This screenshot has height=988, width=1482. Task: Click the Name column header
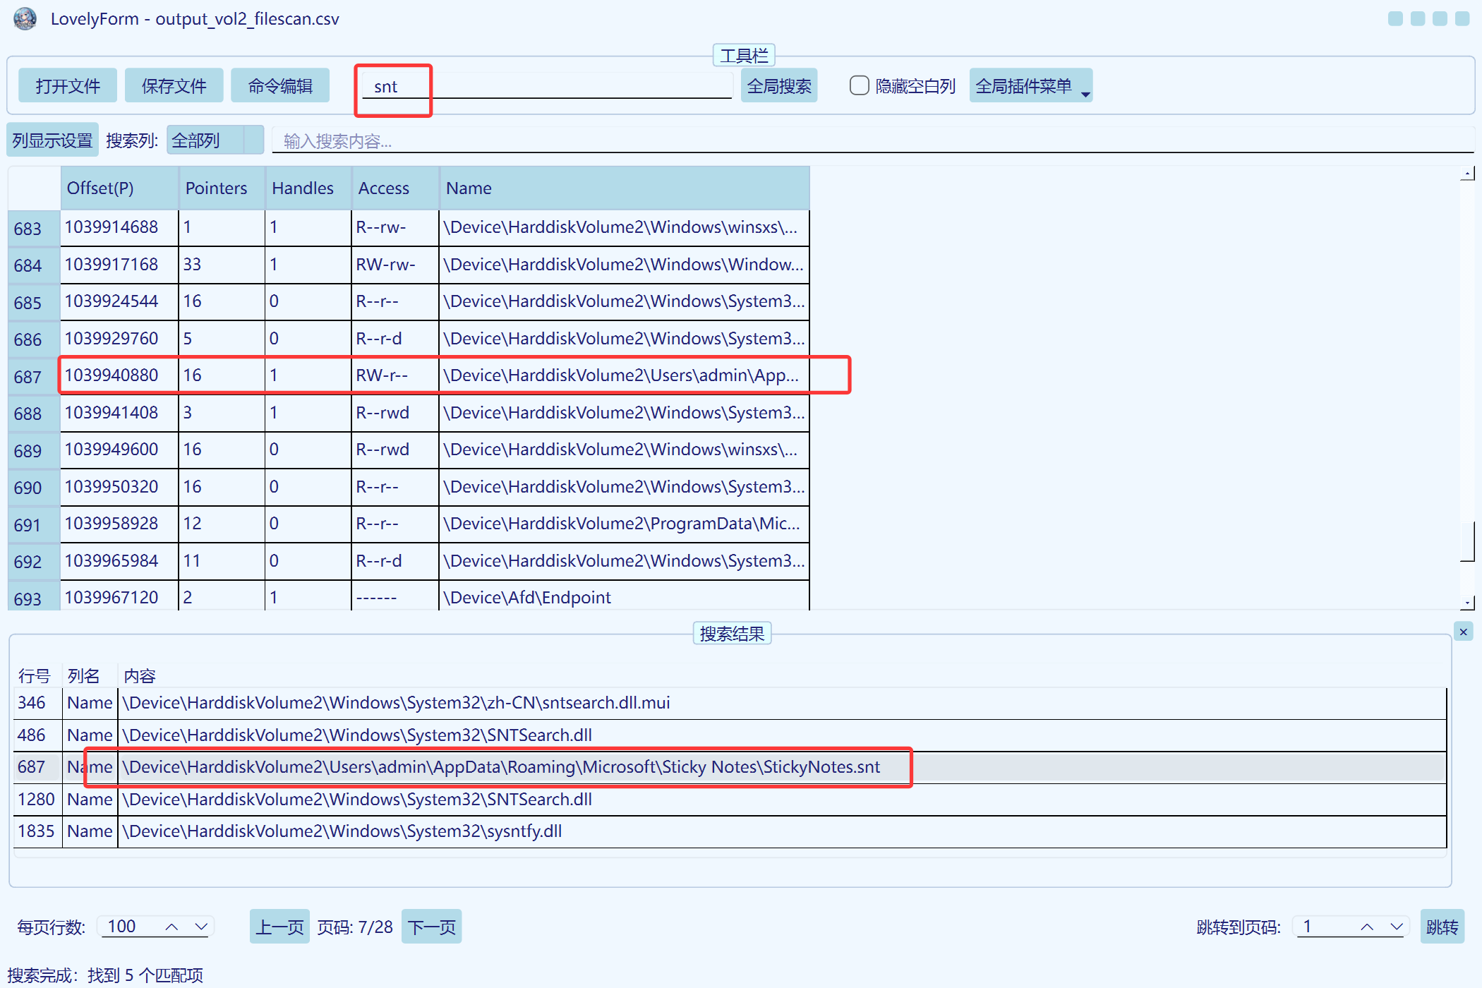(x=624, y=188)
